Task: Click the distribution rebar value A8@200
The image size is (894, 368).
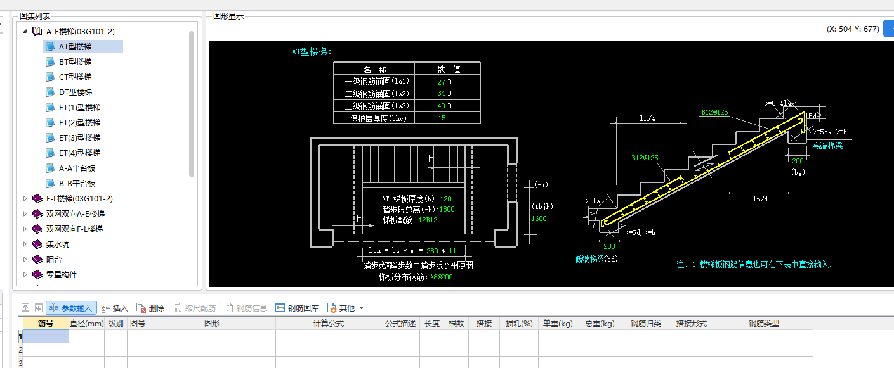Action: coord(442,277)
